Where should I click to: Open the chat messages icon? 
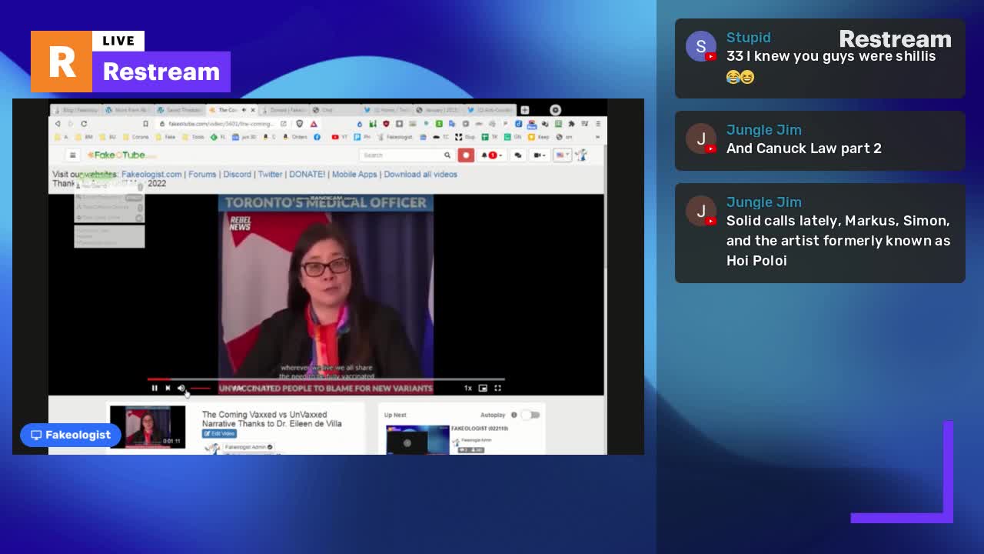coord(518,155)
